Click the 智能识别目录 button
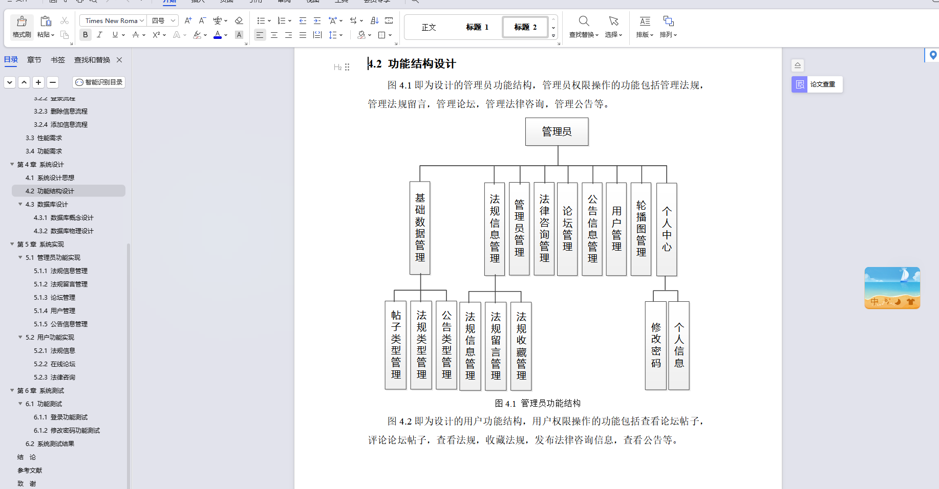The image size is (939, 489). 98,82
